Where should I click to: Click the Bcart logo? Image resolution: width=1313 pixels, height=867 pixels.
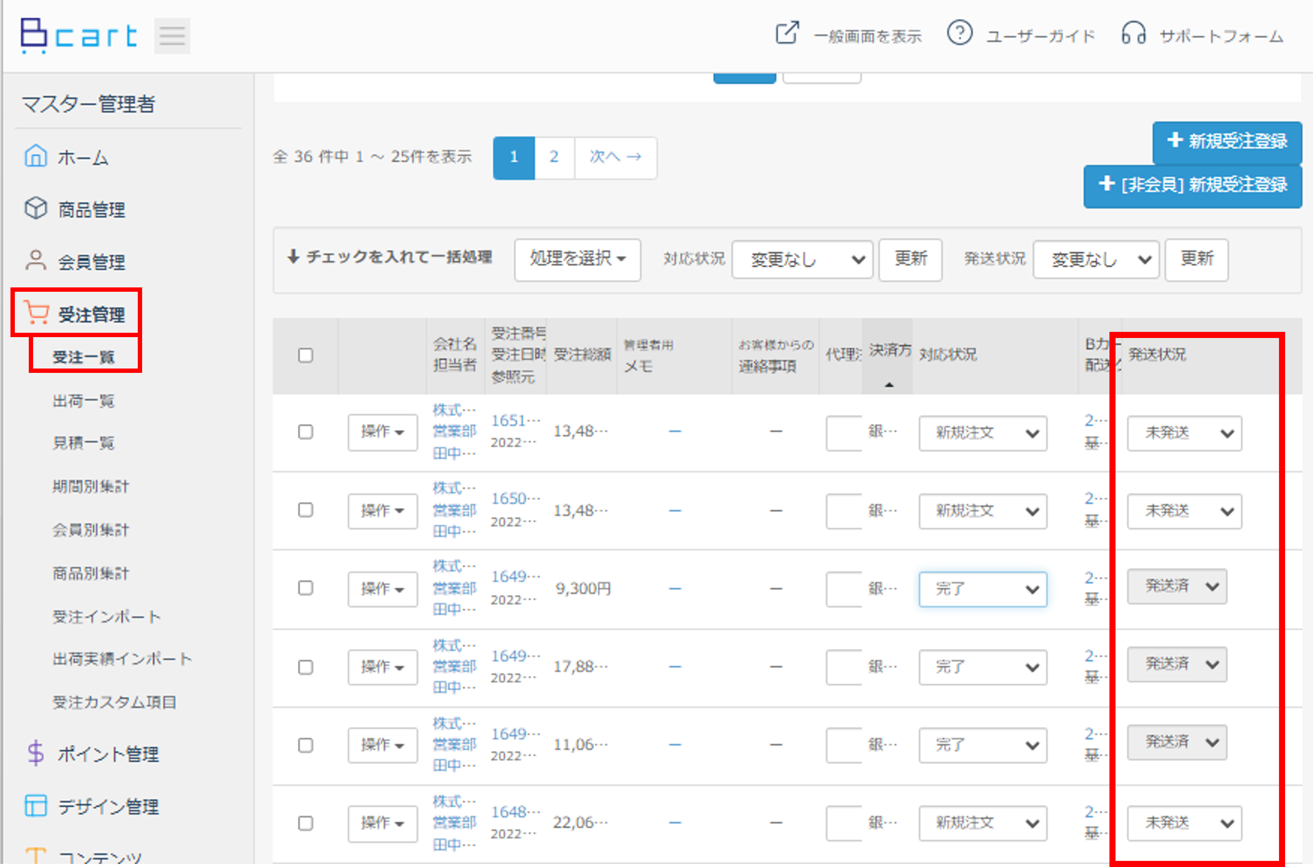(x=78, y=35)
